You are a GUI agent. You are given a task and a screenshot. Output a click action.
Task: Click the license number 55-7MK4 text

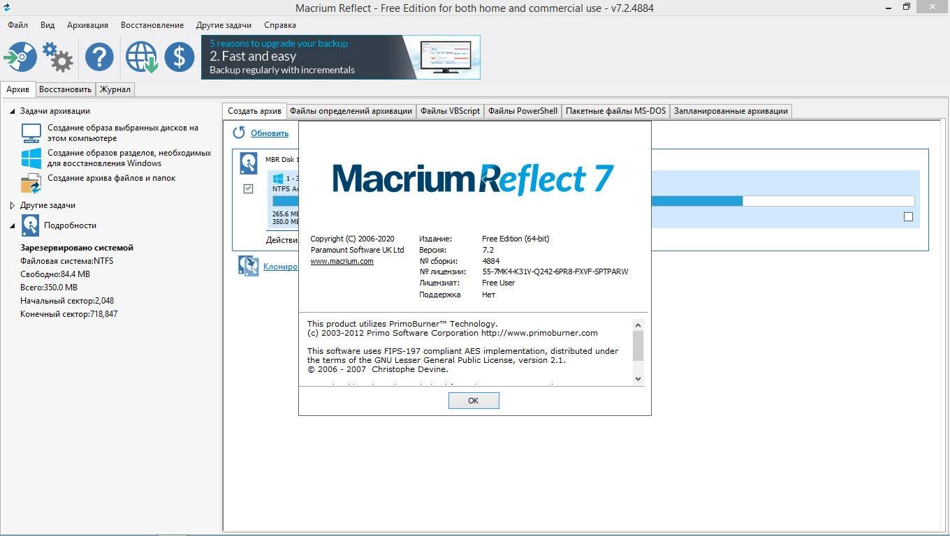(x=555, y=272)
